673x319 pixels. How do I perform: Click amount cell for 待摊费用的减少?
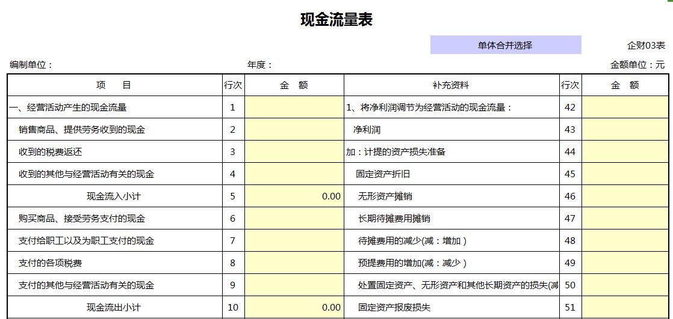pyautogui.click(x=625, y=241)
